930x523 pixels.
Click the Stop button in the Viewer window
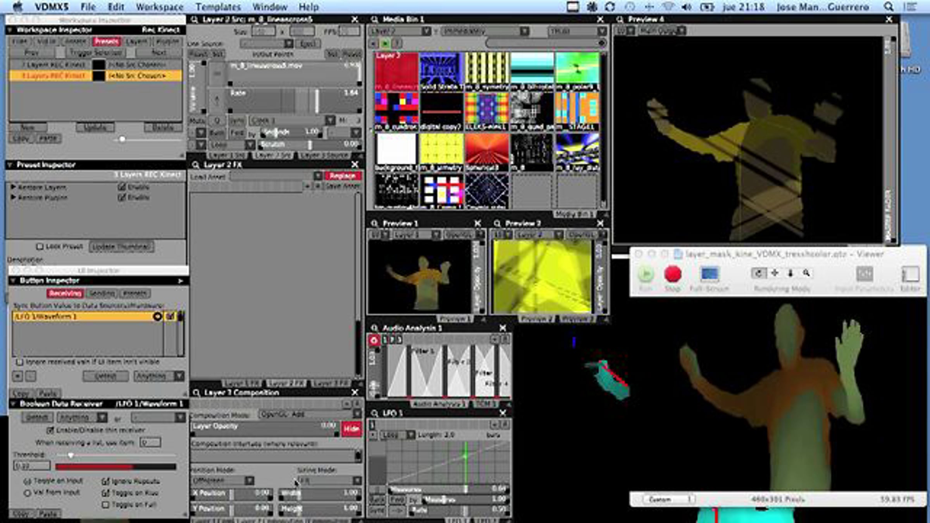click(x=673, y=274)
